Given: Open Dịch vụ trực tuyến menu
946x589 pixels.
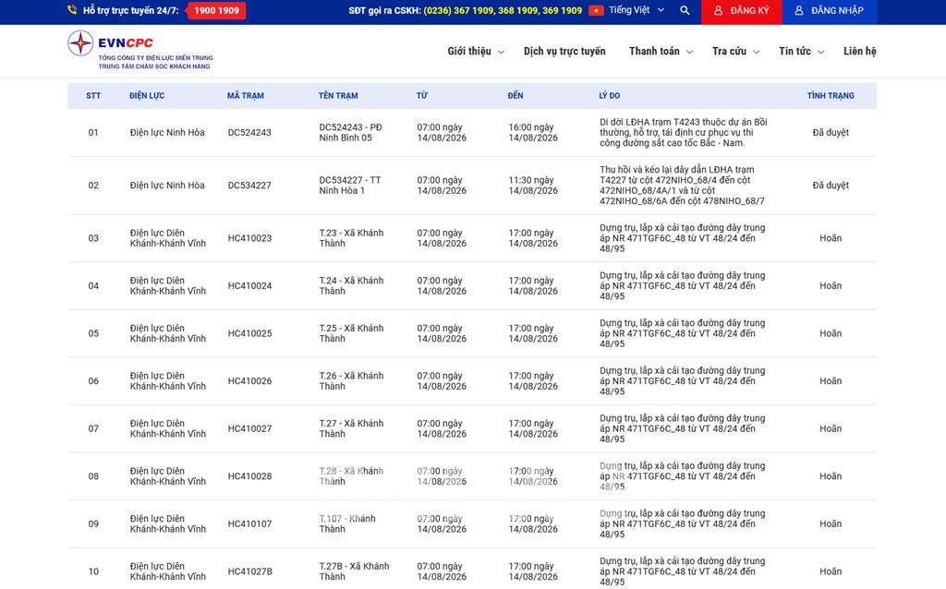Looking at the screenshot, I should pos(564,52).
